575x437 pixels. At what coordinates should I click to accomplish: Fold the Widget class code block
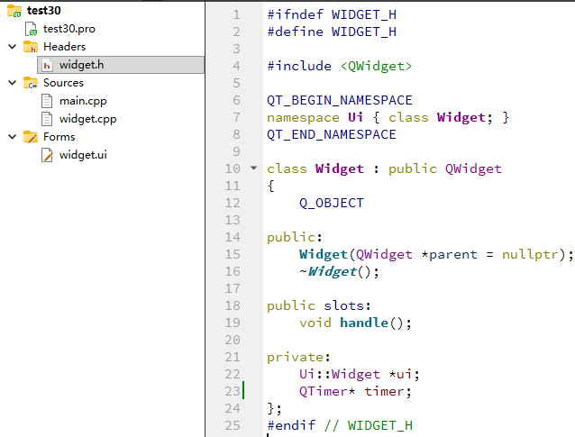[x=253, y=168]
